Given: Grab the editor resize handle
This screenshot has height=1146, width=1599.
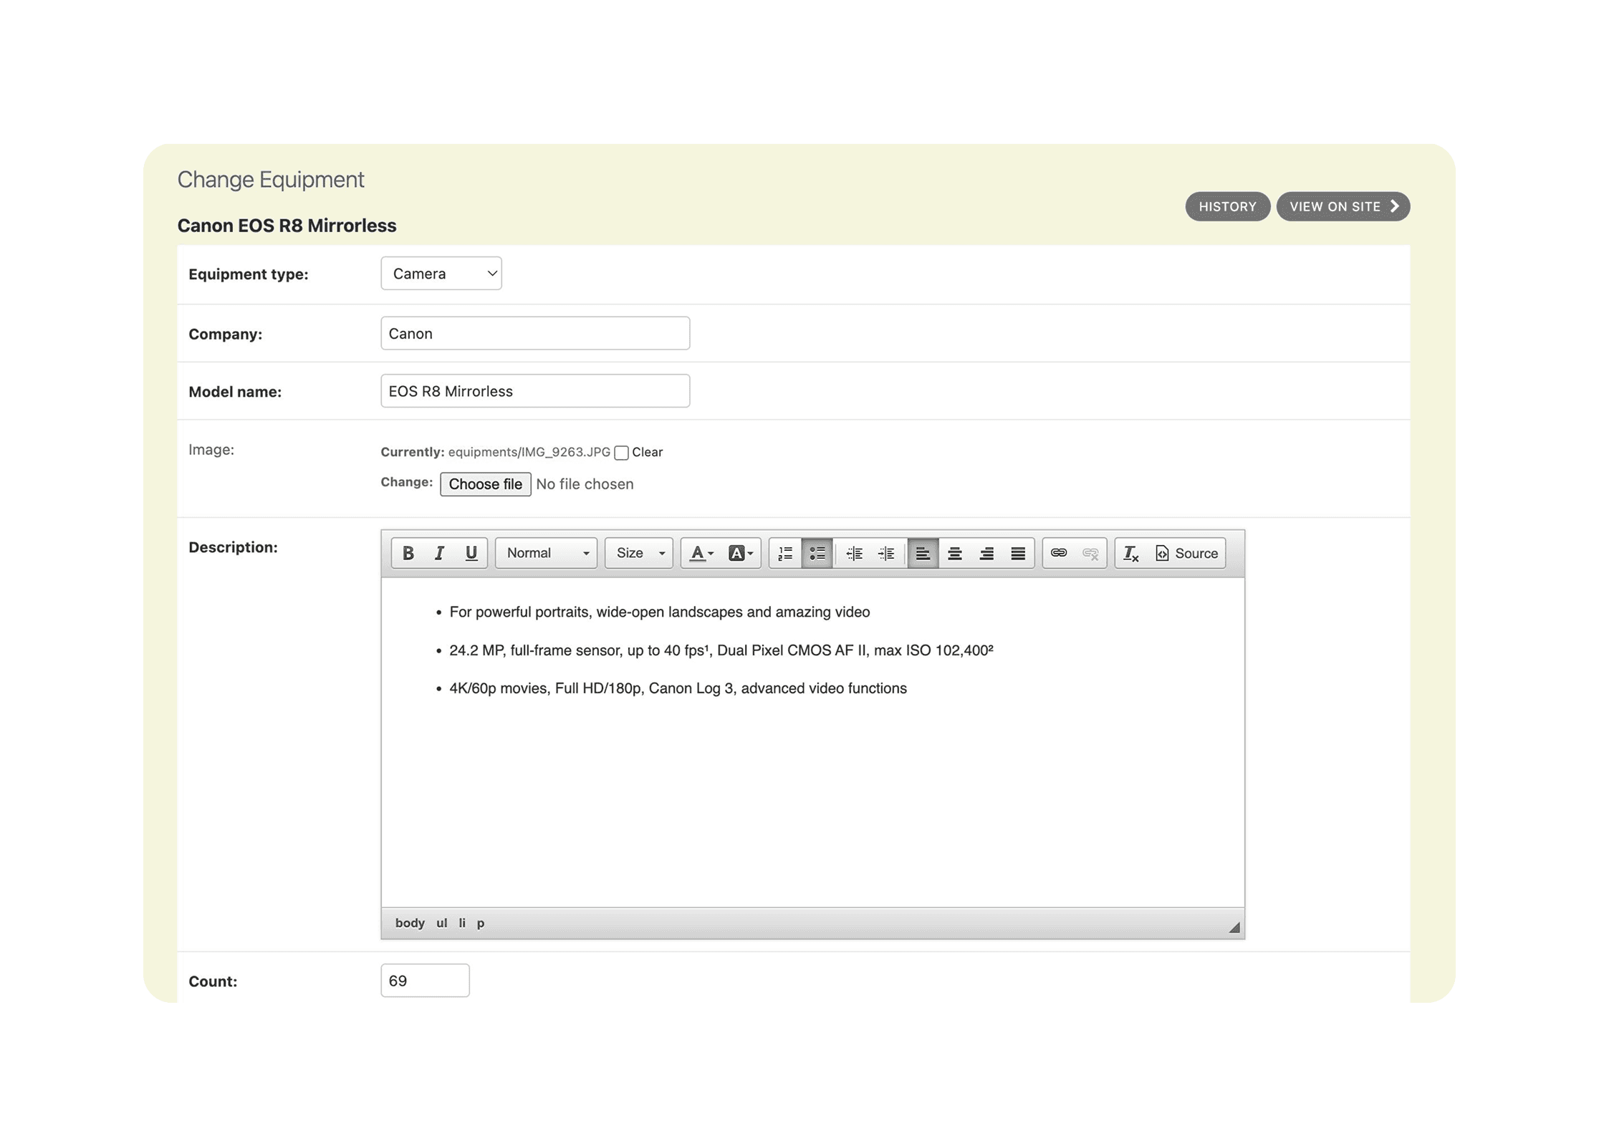Looking at the screenshot, I should [x=1234, y=928].
